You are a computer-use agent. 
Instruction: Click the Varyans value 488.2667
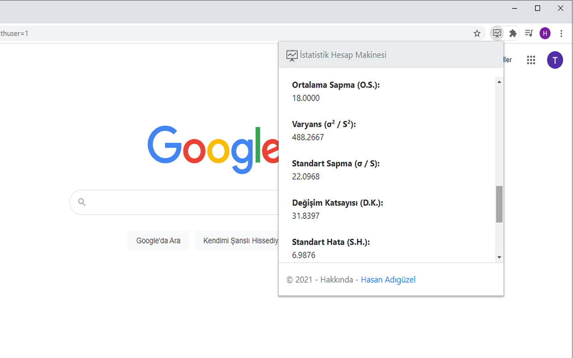308,137
